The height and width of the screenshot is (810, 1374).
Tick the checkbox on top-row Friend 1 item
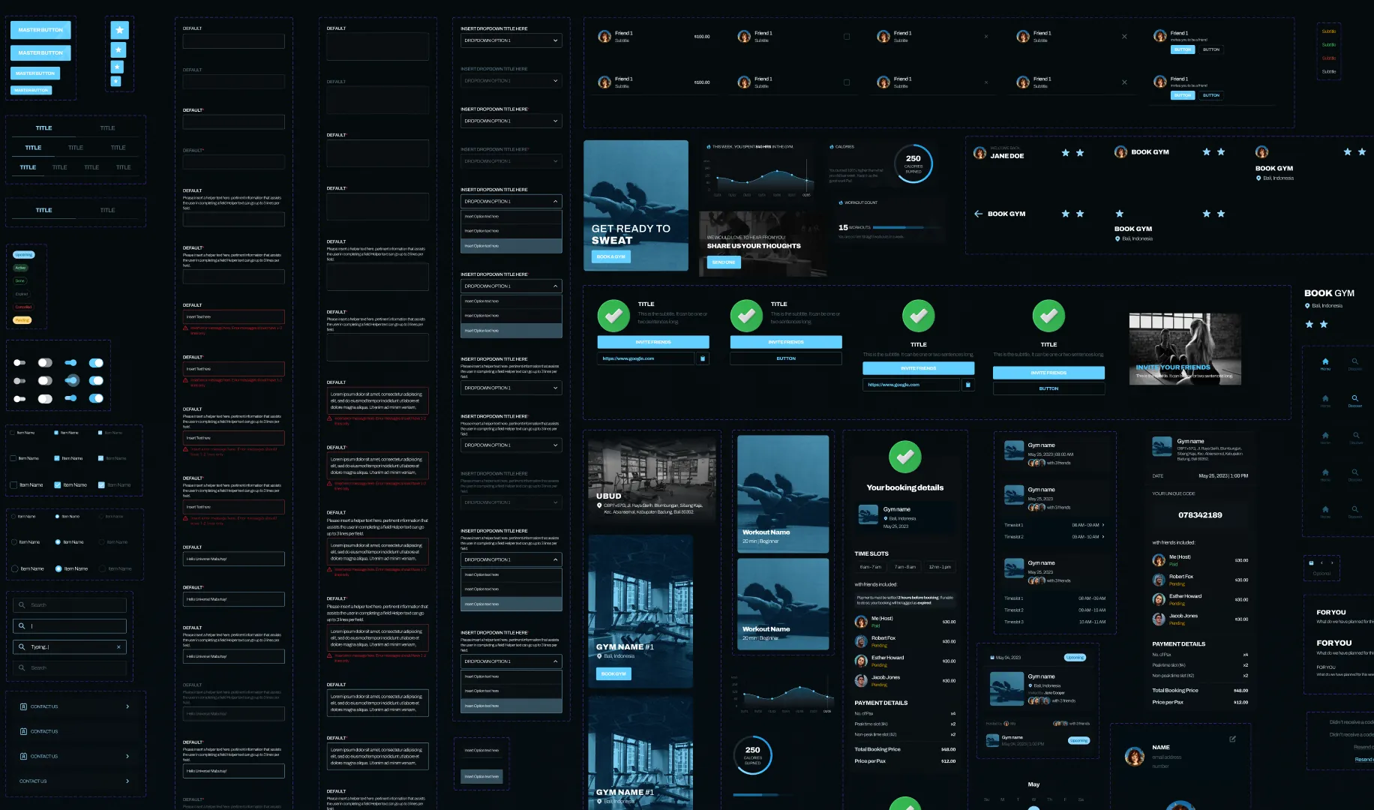847,36
